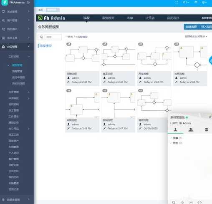The height and width of the screenshot is (204, 212).
Task: Open 车辆管理 in the sidebar
Action: pos(14,147)
